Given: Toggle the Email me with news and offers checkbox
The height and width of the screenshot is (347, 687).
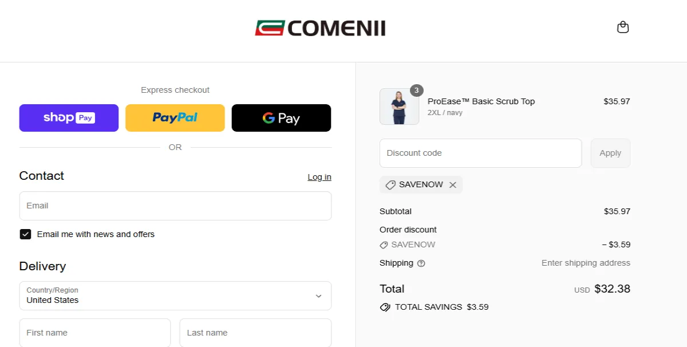Looking at the screenshot, I should [25, 234].
